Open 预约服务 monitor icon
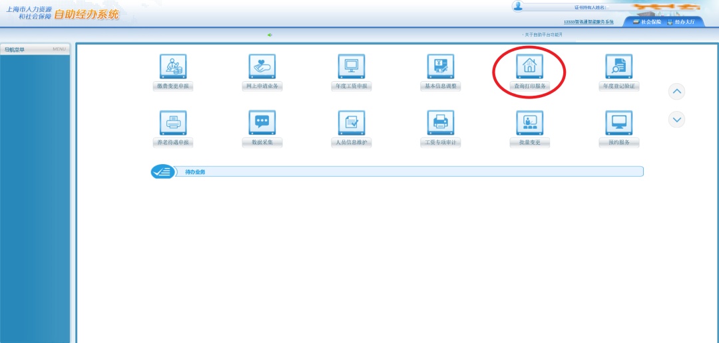The image size is (719, 343). click(618, 123)
